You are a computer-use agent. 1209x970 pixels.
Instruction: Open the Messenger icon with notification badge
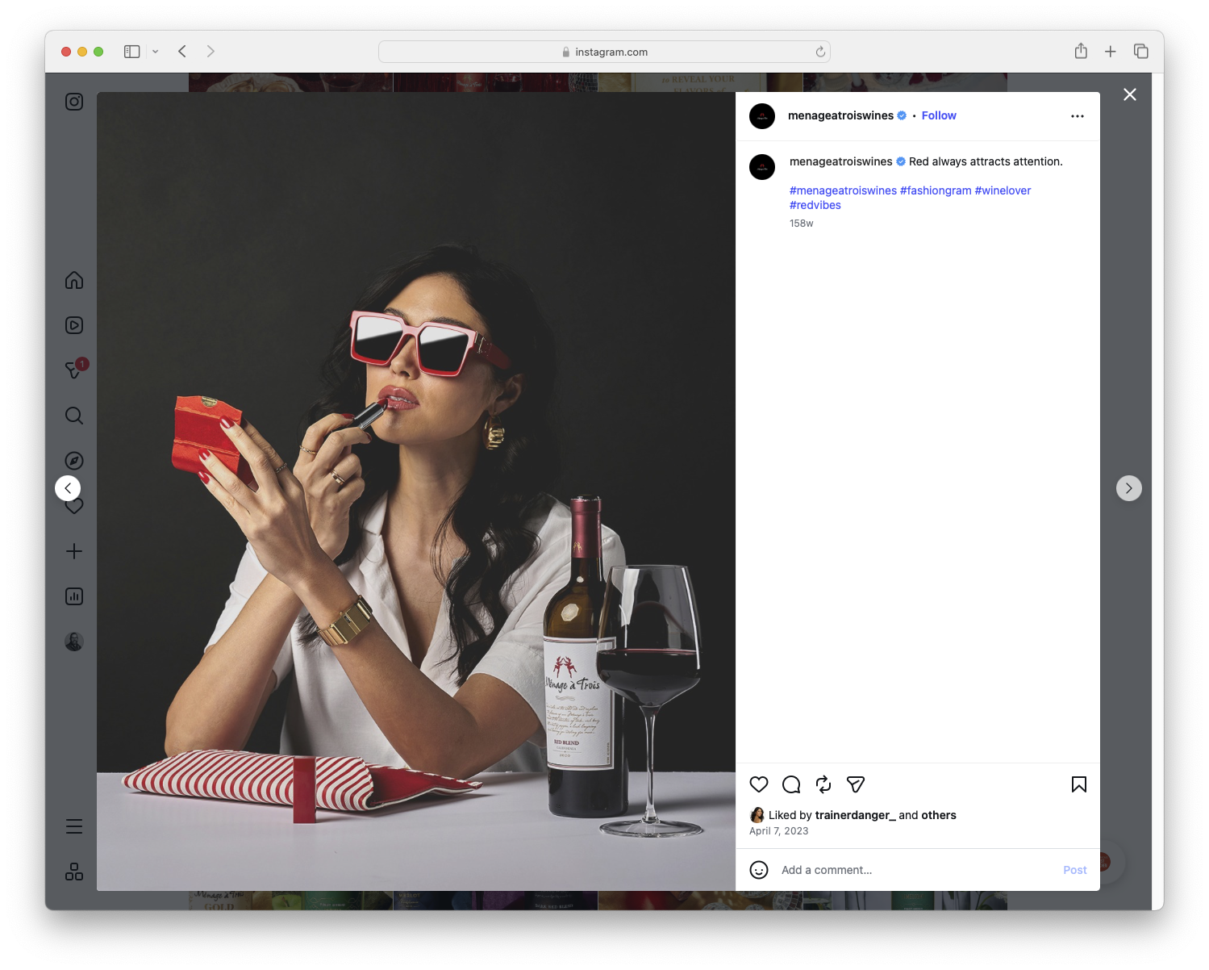pyautogui.click(x=73, y=369)
